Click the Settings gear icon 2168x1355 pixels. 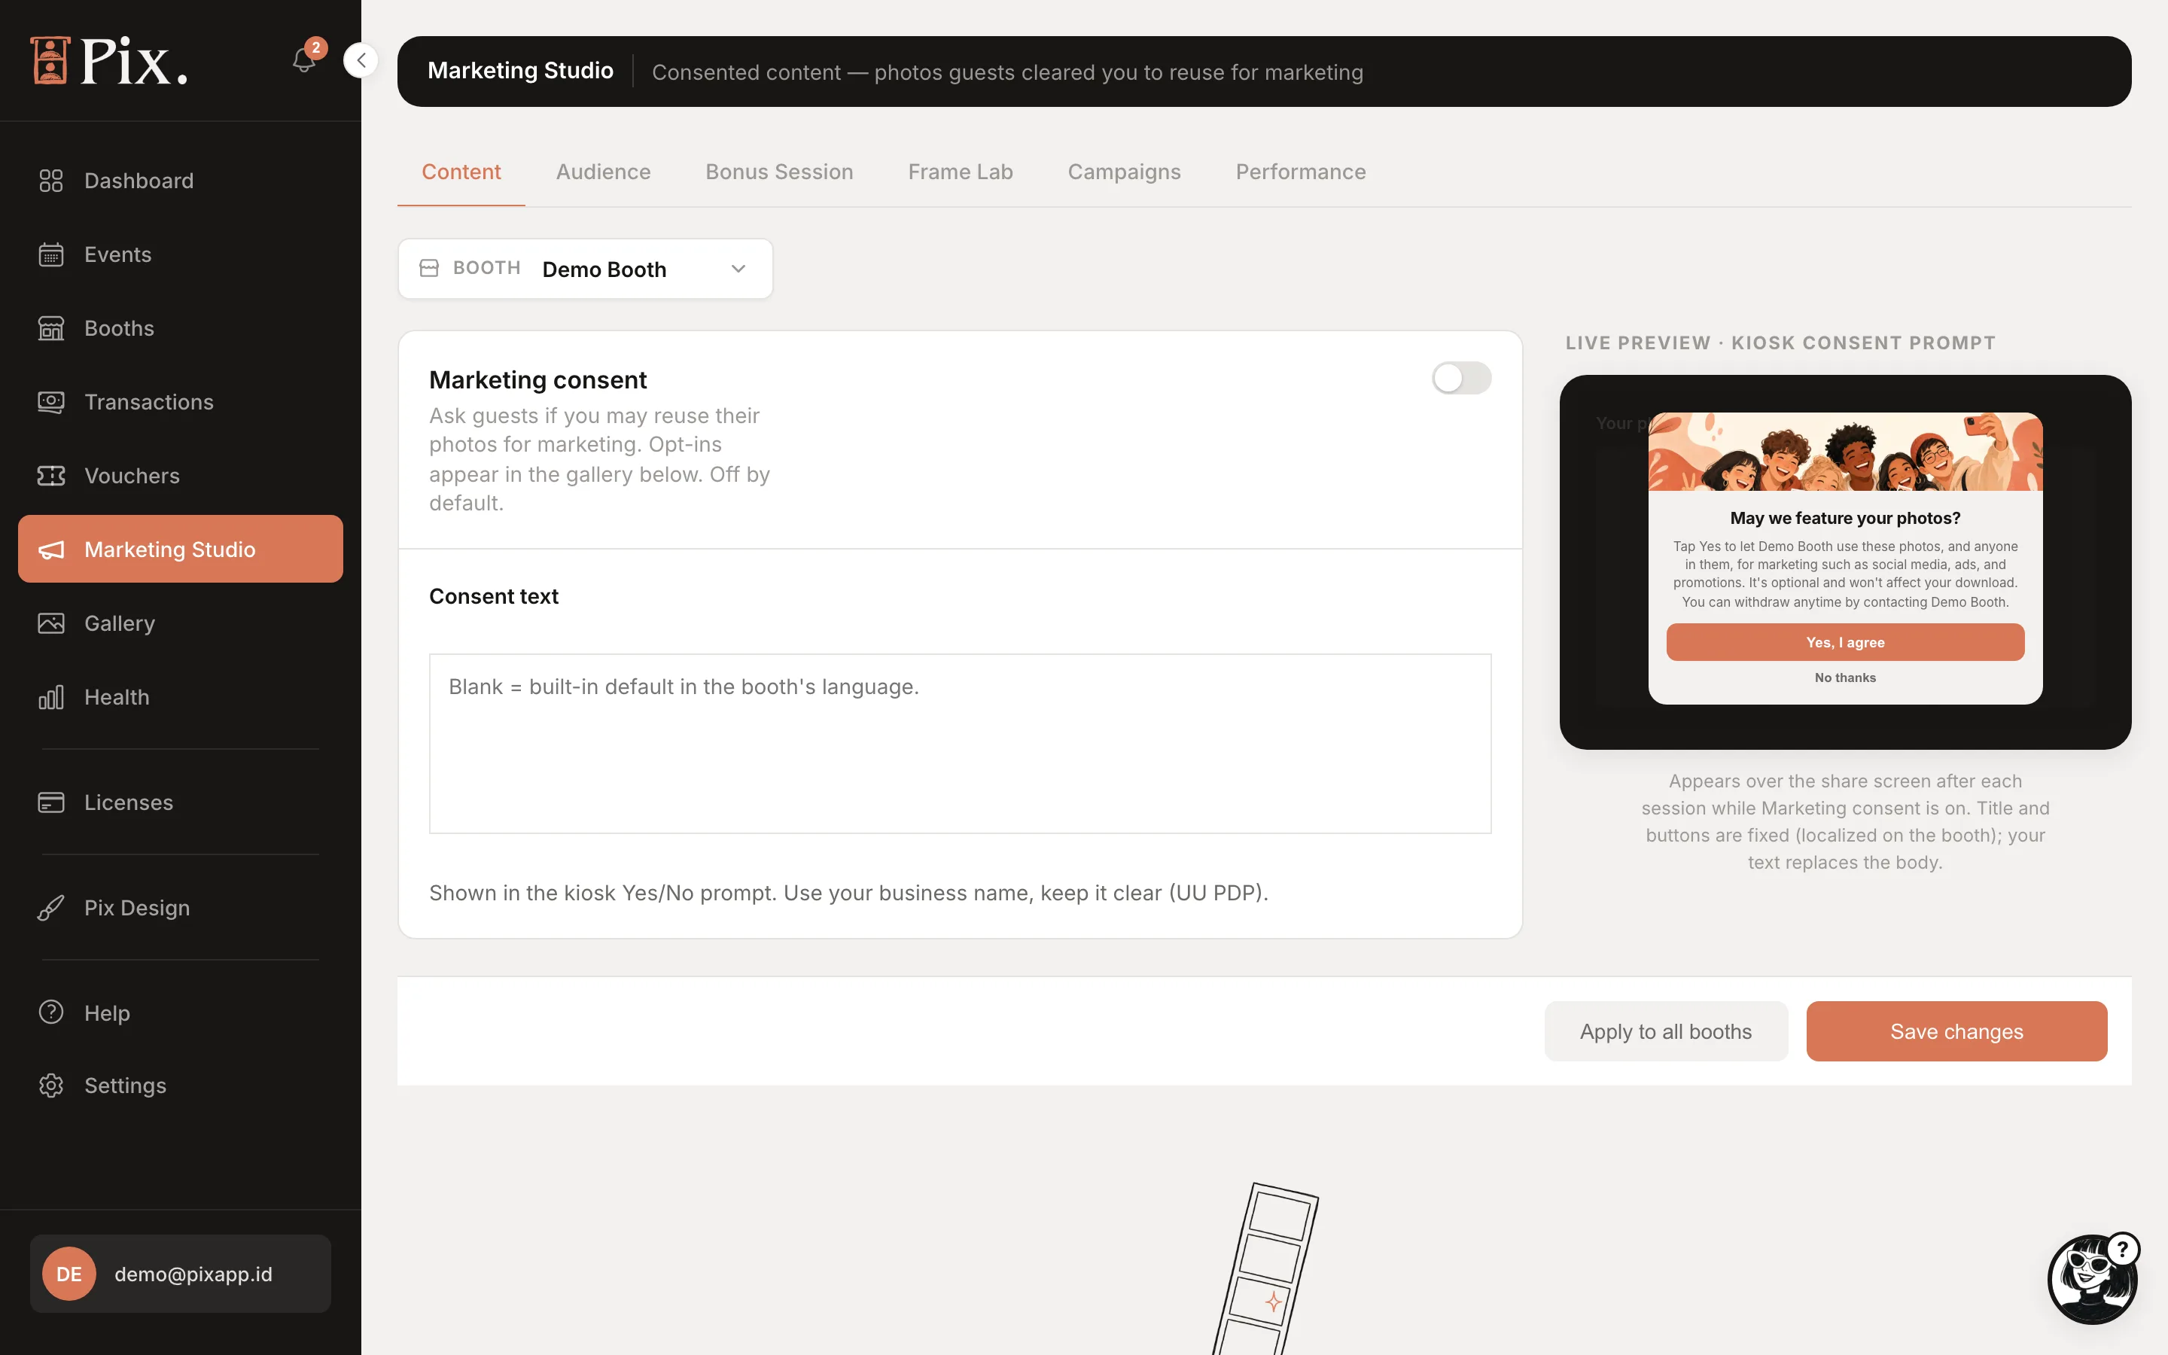(x=51, y=1086)
